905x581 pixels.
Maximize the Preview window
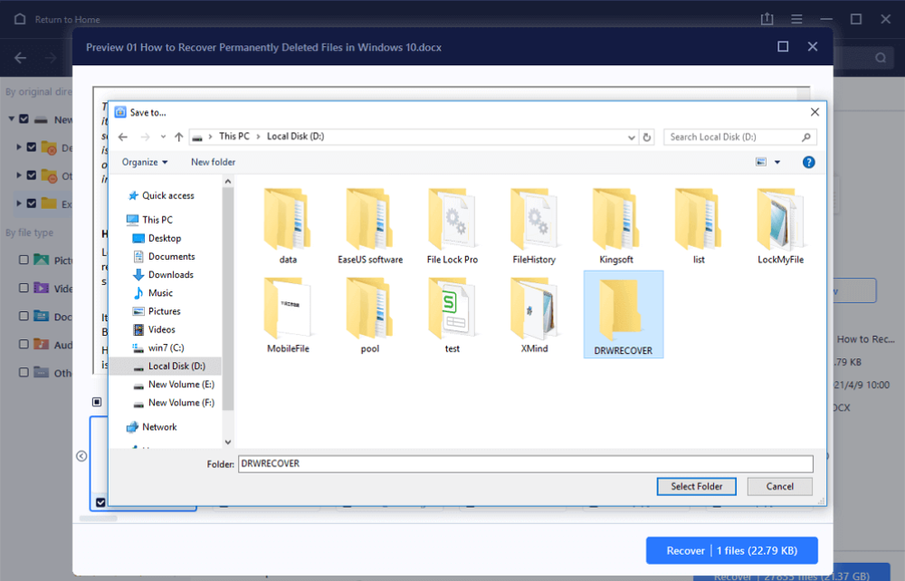click(783, 47)
